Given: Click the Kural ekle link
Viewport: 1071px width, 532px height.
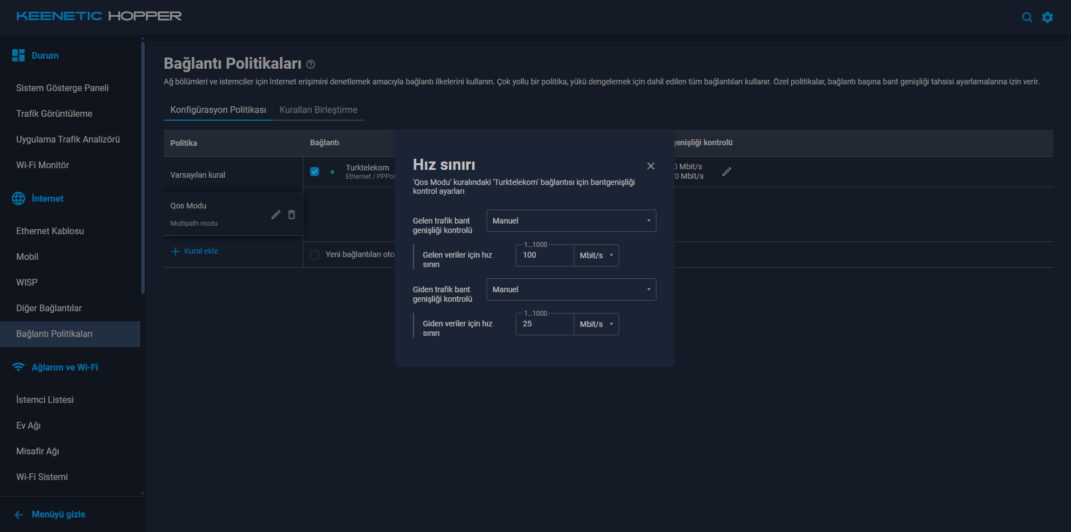Looking at the screenshot, I should (194, 251).
